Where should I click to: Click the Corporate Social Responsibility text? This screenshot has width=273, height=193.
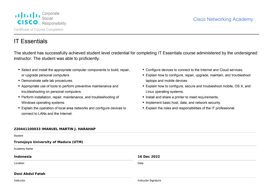[54, 18]
